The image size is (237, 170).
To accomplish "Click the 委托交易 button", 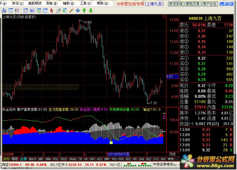I will (193, 4).
